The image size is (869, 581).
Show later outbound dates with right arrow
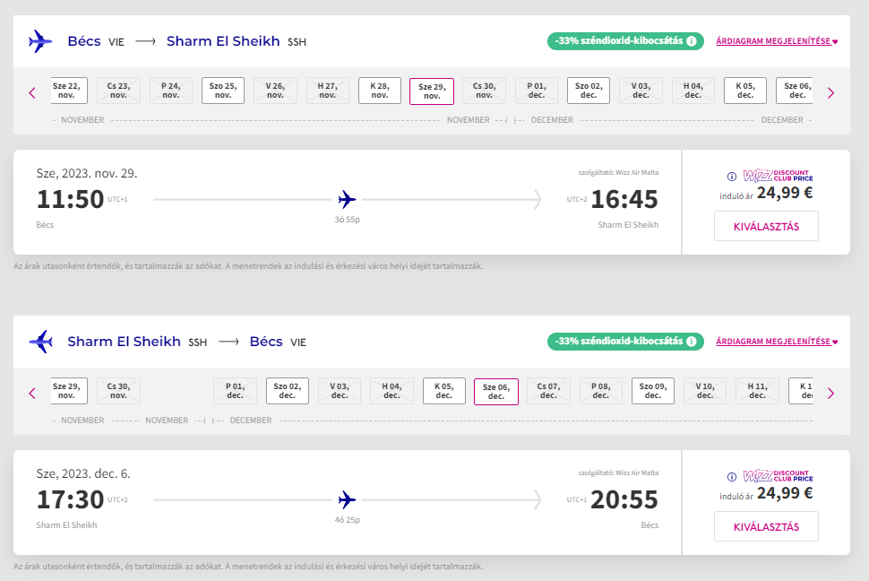(830, 92)
